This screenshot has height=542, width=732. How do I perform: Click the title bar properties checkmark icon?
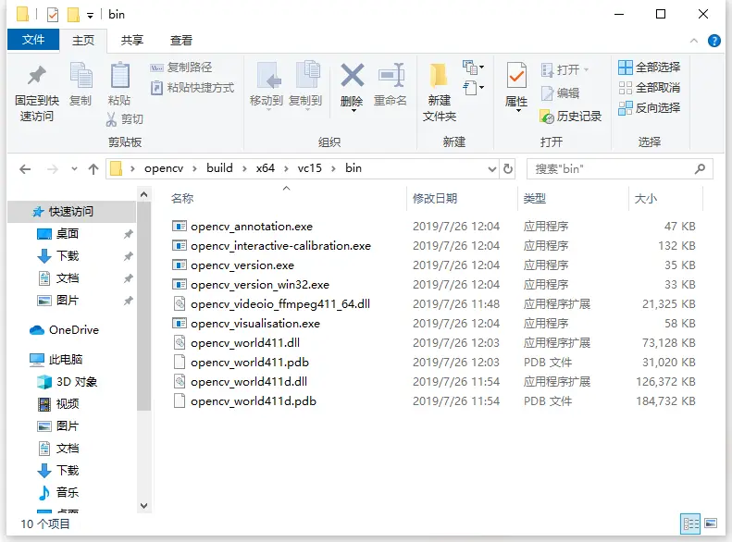(x=53, y=15)
